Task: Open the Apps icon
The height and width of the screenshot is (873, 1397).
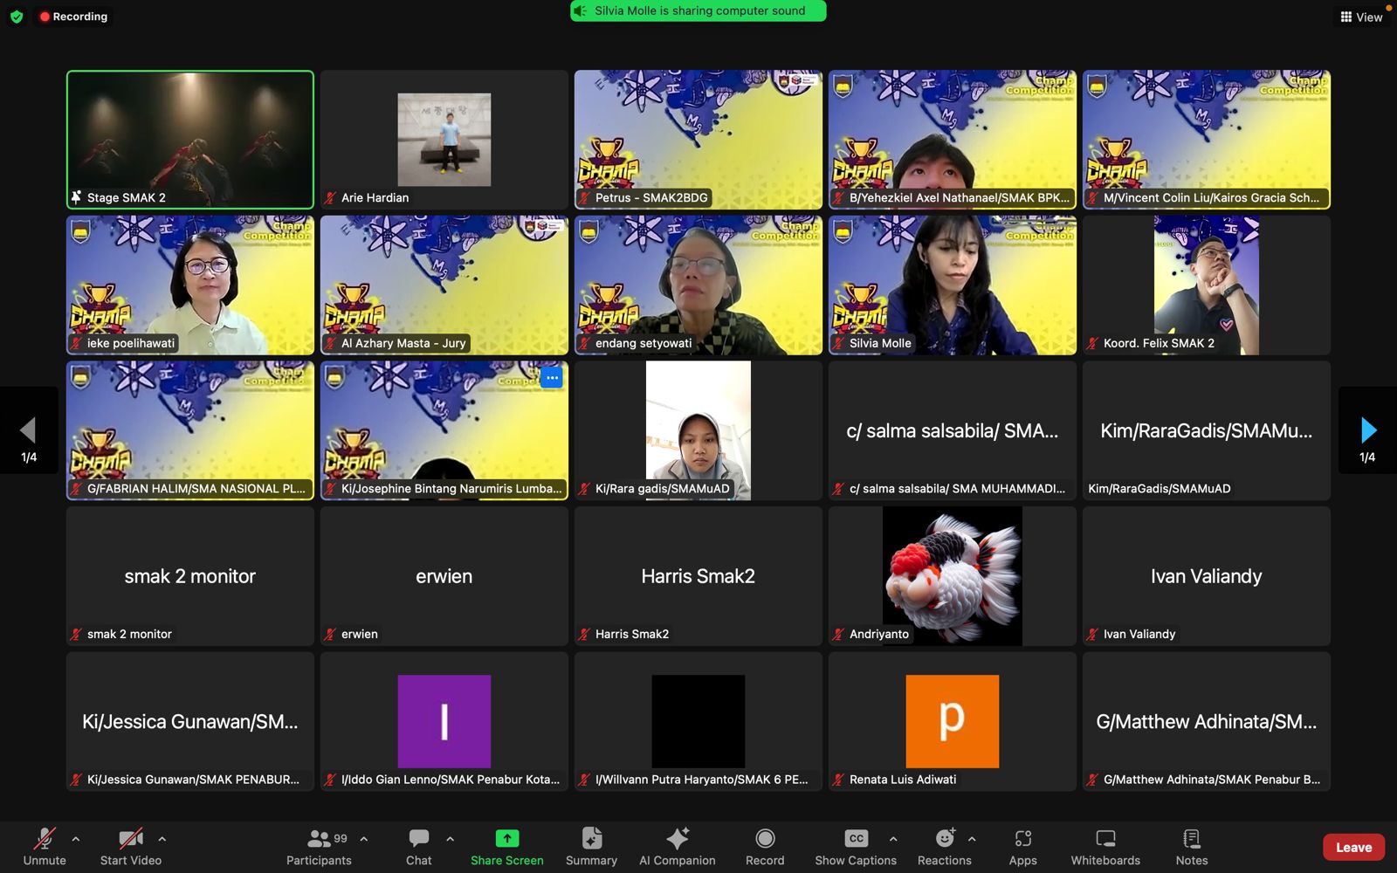Action: (x=1023, y=838)
